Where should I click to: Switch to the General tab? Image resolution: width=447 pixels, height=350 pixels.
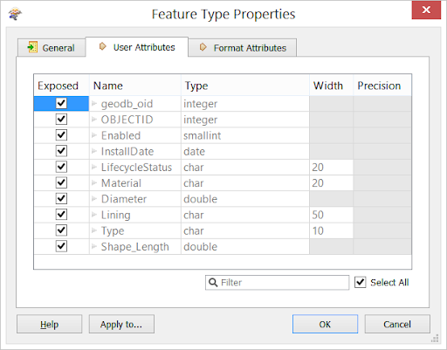coord(52,47)
